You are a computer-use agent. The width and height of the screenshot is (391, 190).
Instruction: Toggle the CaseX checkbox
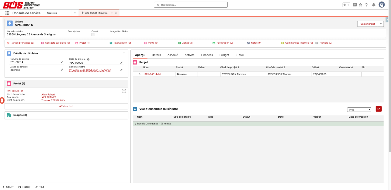click(93, 34)
